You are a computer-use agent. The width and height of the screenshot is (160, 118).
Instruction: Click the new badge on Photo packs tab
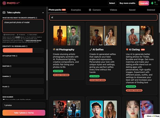64,10
